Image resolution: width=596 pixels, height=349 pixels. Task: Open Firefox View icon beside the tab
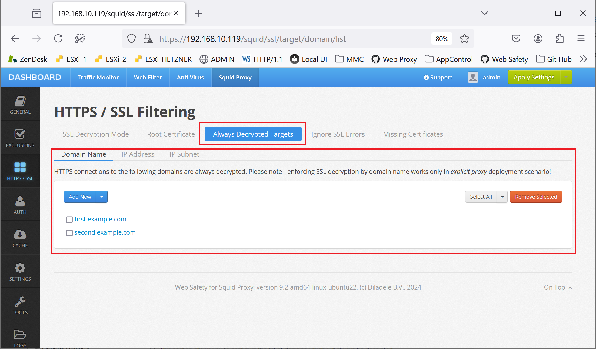[x=36, y=13]
